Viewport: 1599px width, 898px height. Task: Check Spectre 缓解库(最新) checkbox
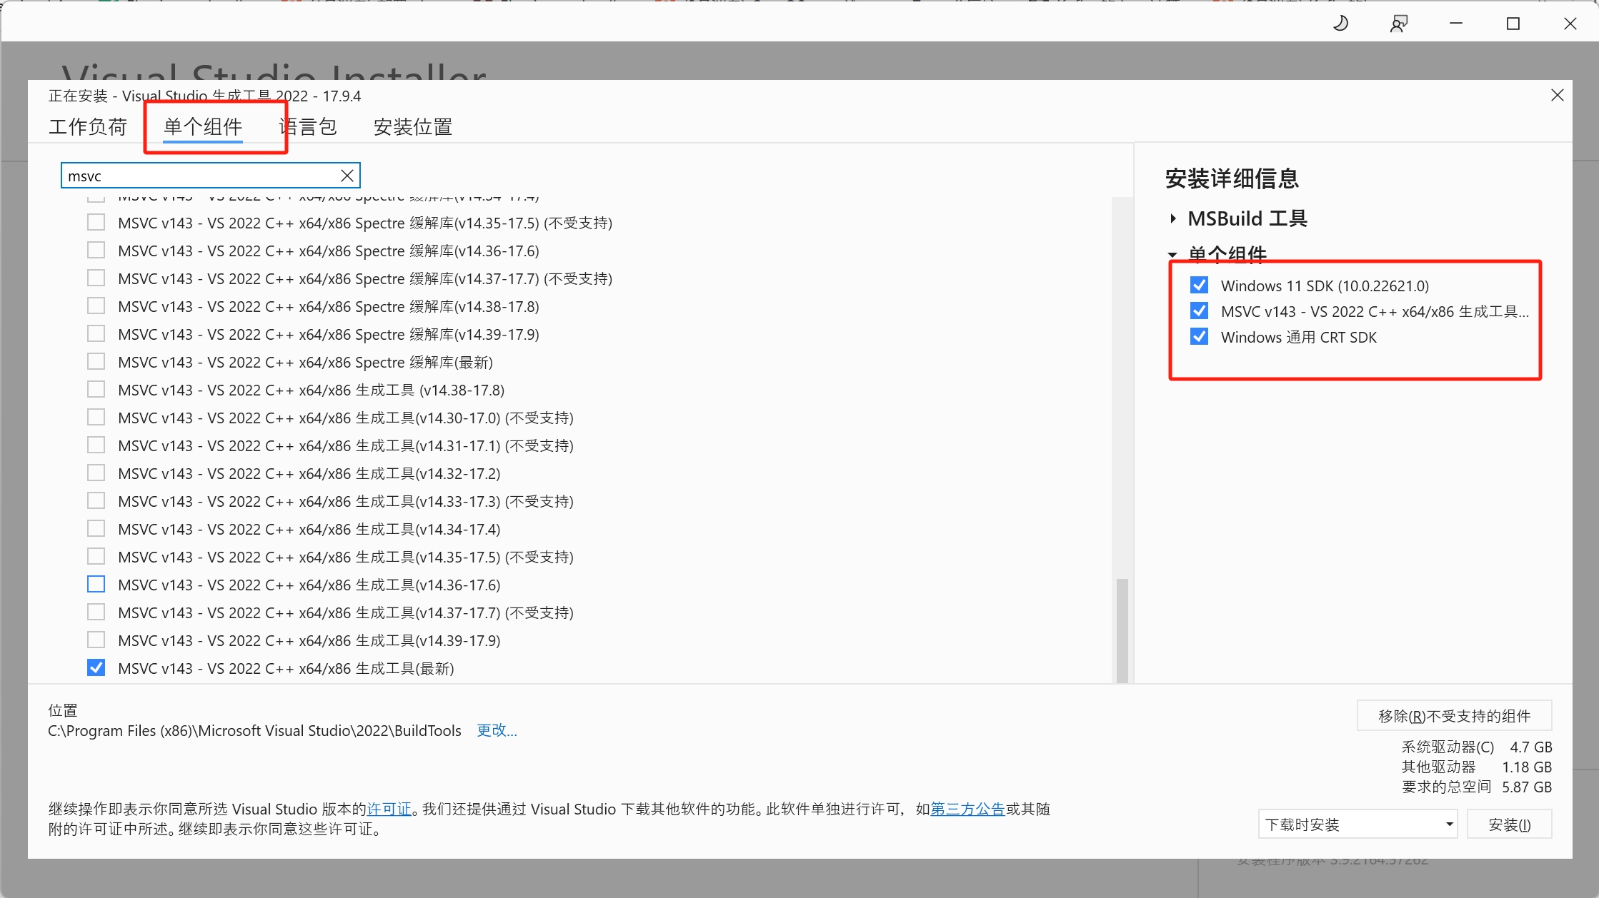pyautogui.click(x=96, y=362)
